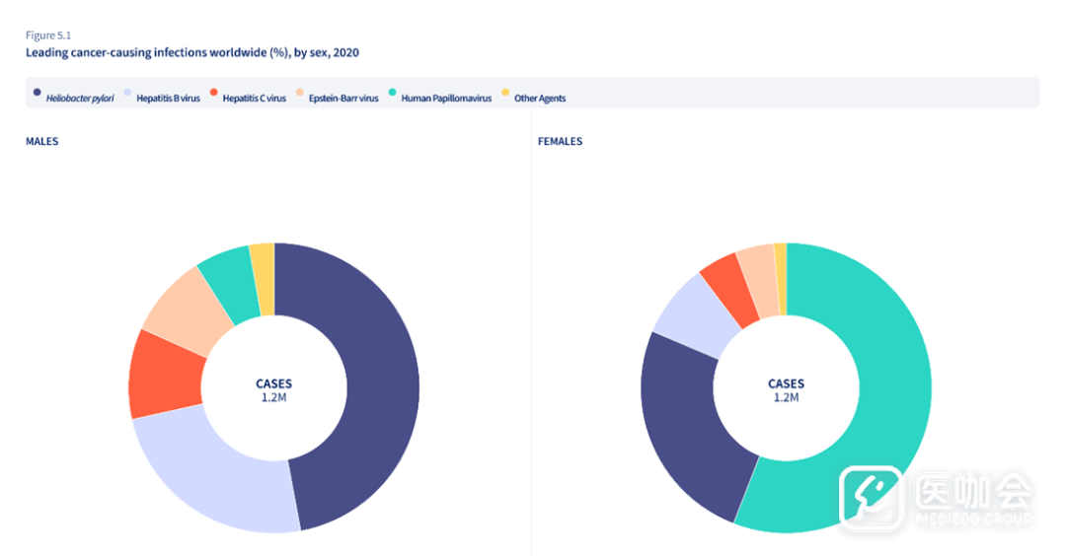Screen dimensions: 1066x556
Task: Click the Hepatitis C virus legend dot
Action: (213, 92)
